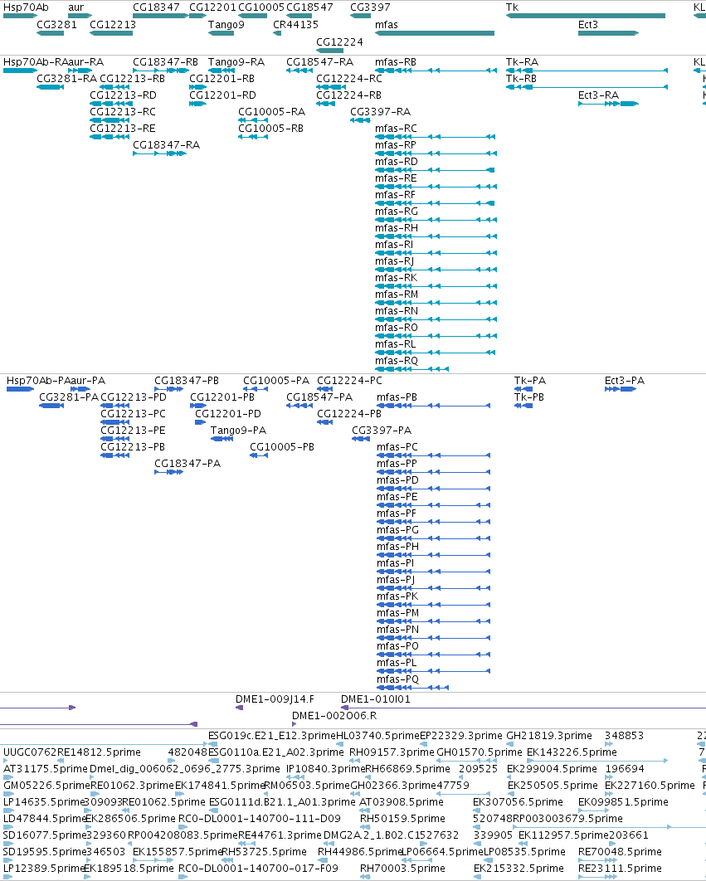Select the CG12201-RD transcript label
The width and height of the screenshot is (706, 881).
222,95
